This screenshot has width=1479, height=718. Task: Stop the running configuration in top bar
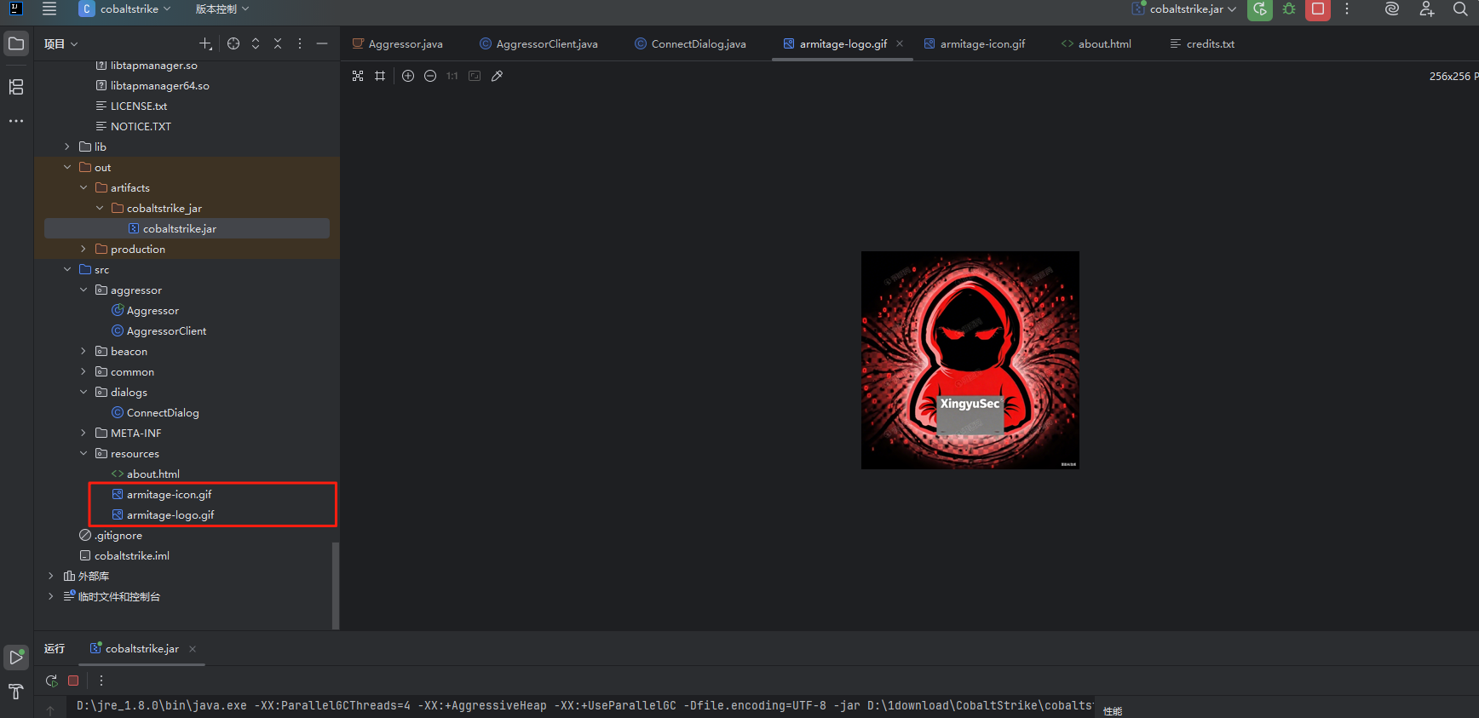(1318, 9)
